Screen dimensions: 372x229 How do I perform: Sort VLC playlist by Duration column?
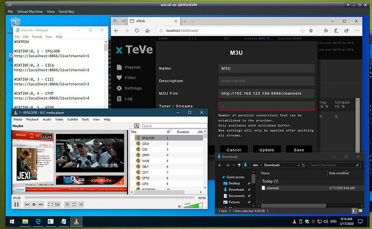tap(183, 132)
